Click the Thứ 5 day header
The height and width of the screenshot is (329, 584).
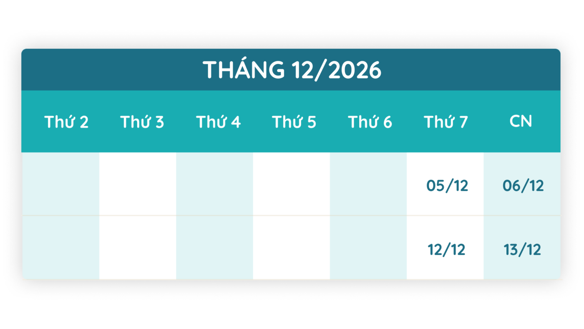click(x=294, y=122)
